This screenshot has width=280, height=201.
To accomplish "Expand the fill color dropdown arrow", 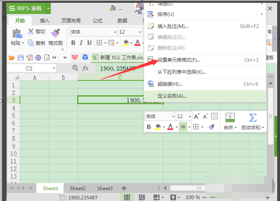I will [x=131, y=43].
